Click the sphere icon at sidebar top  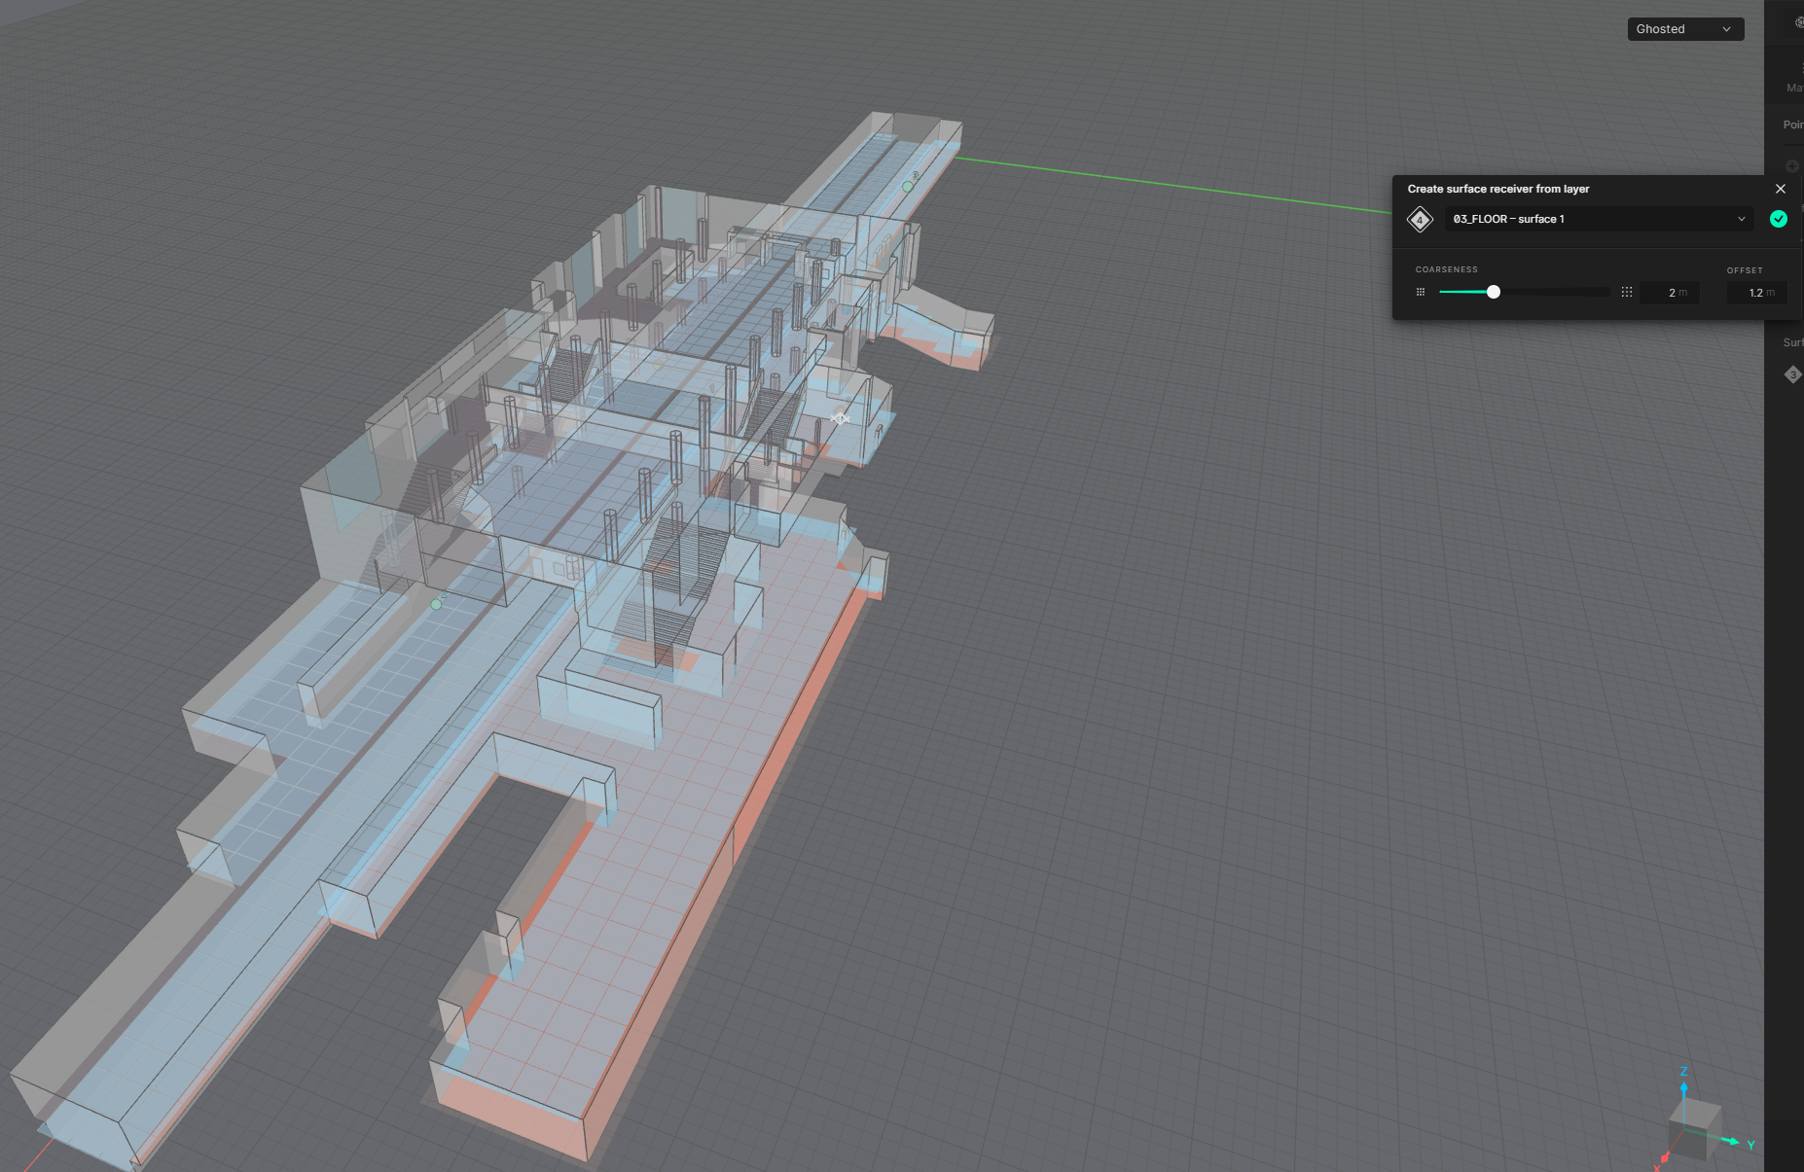click(1798, 22)
